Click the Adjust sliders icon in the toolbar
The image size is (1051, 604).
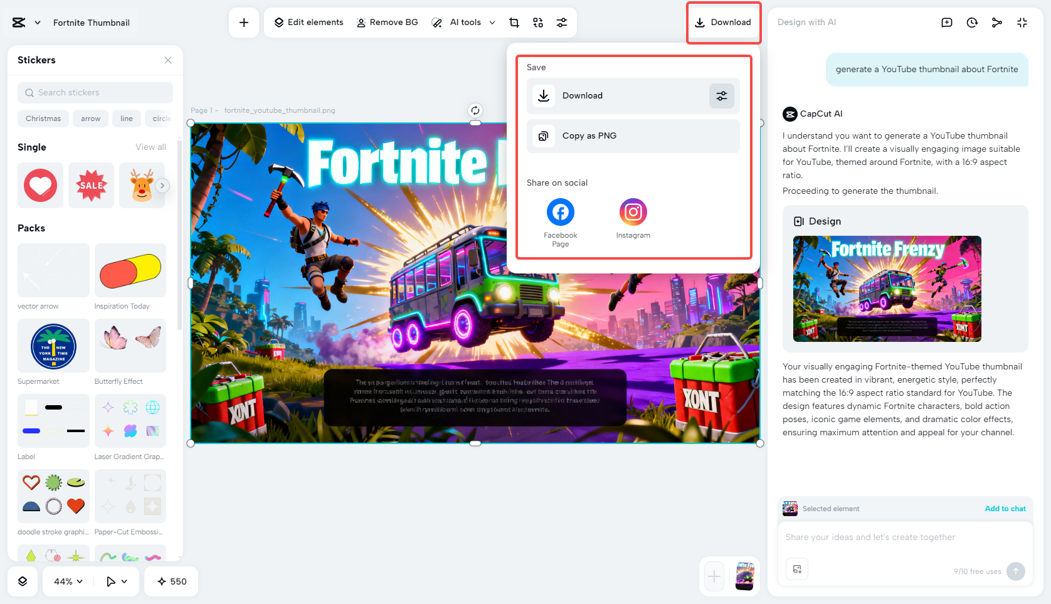(561, 22)
